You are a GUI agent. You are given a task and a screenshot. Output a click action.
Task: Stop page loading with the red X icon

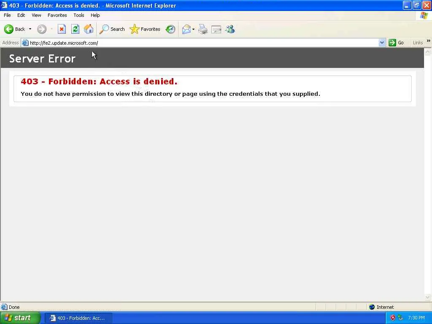pyautogui.click(x=62, y=29)
